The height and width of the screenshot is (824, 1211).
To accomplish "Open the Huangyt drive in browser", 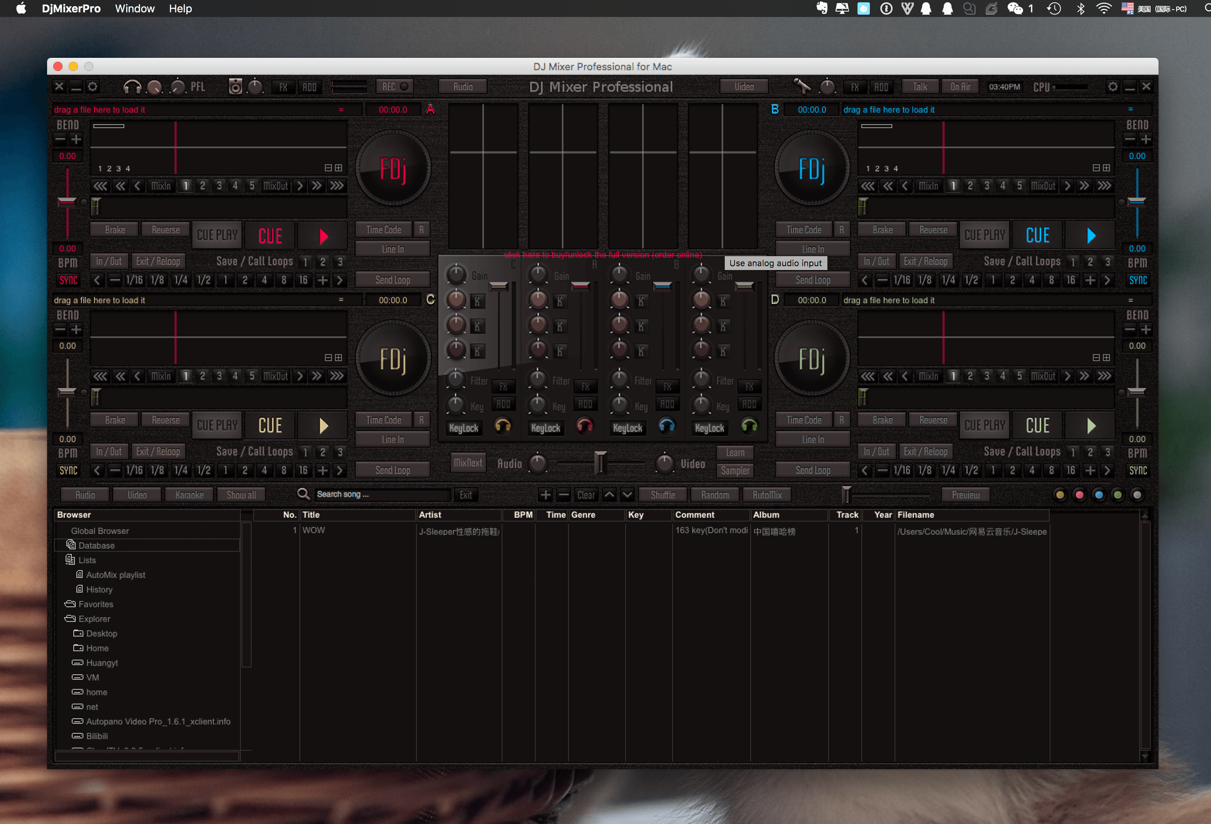I will click(95, 662).
